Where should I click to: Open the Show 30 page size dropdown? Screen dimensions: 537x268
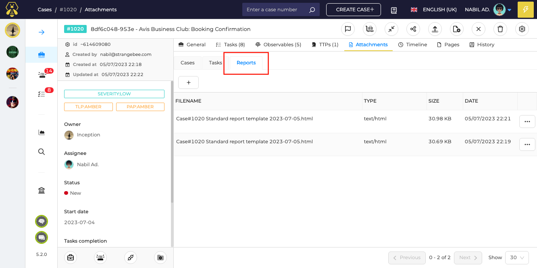click(517, 258)
